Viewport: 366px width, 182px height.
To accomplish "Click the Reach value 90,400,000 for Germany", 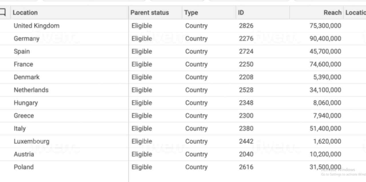I will [x=325, y=39].
